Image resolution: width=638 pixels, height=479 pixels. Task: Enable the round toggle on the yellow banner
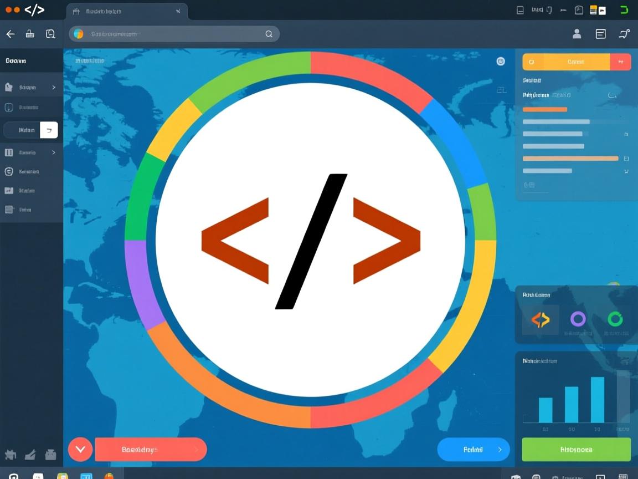coord(533,62)
